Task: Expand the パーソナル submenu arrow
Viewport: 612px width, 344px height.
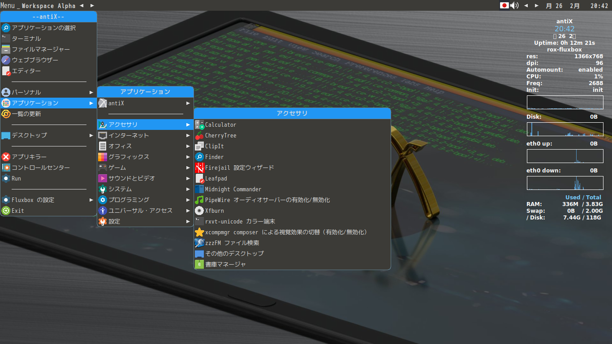Action: (91, 92)
